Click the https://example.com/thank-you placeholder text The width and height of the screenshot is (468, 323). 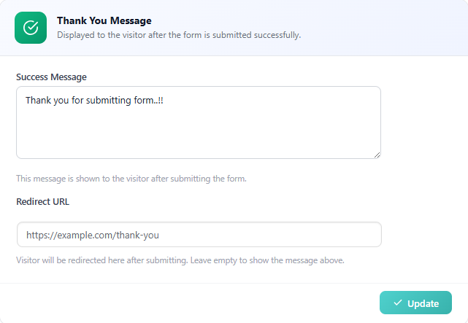(92, 235)
